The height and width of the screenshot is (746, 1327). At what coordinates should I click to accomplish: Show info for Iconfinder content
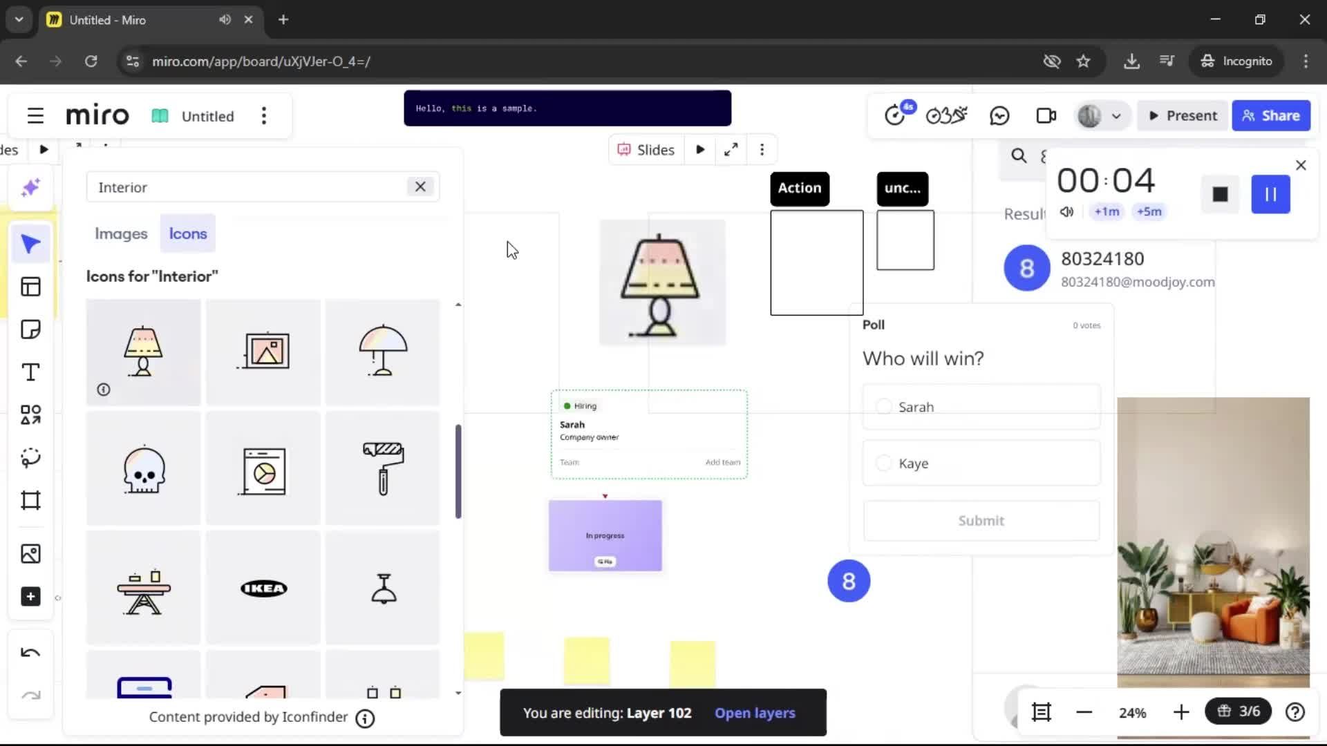(x=365, y=719)
